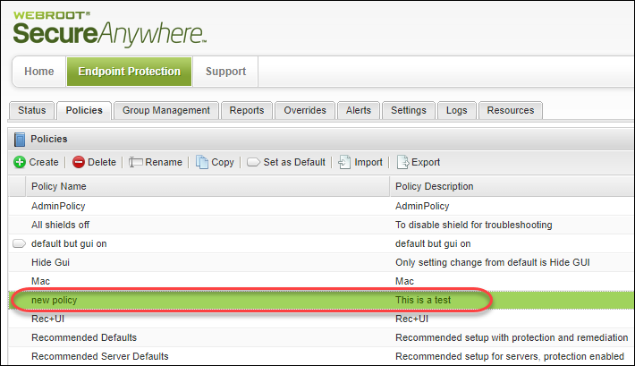The height and width of the screenshot is (366, 635).
Task: Switch to the Policies tab
Action: (84, 110)
